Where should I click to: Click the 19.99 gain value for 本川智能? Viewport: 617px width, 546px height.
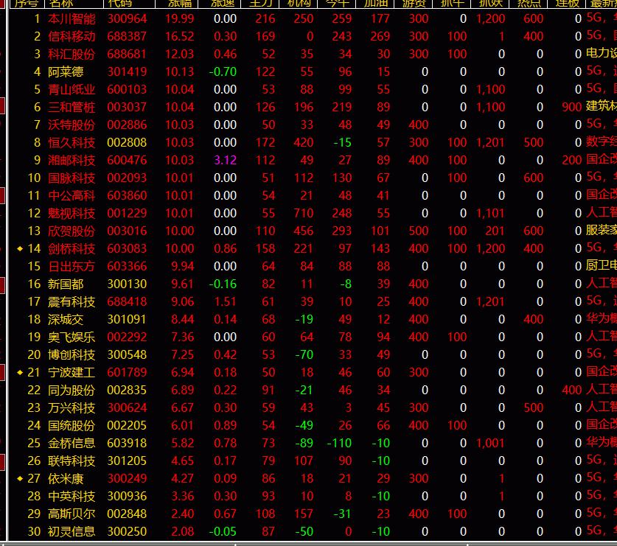pyautogui.click(x=179, y=19)
